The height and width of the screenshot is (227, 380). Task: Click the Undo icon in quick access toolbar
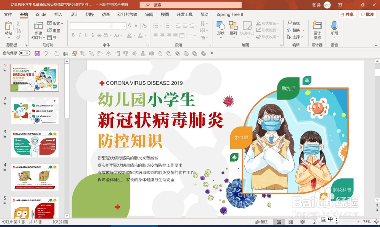point(46,53)
